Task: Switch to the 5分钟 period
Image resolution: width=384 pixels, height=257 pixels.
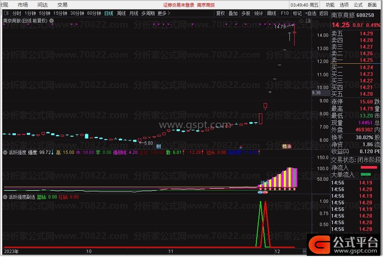Action: 45,13
